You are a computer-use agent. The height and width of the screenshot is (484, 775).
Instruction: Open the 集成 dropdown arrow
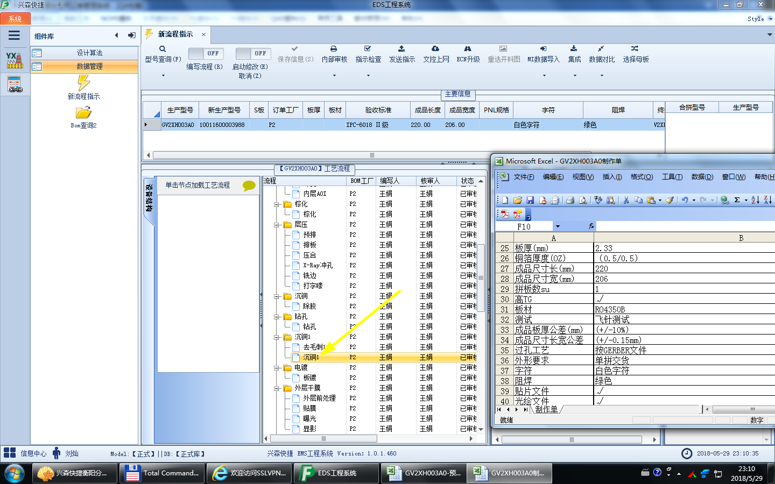(x=575, y=76)
